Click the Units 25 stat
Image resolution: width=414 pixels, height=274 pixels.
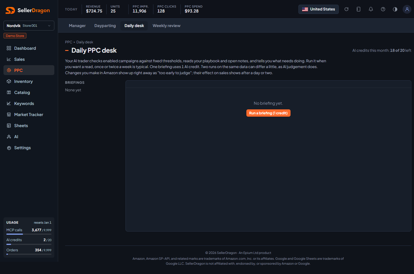(115, 9)
